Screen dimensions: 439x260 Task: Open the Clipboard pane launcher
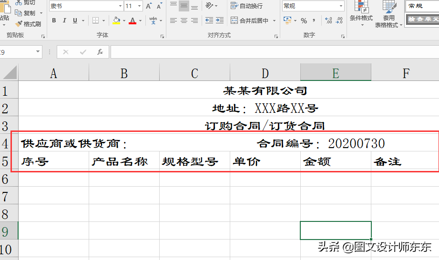click(x=43, y=36)
